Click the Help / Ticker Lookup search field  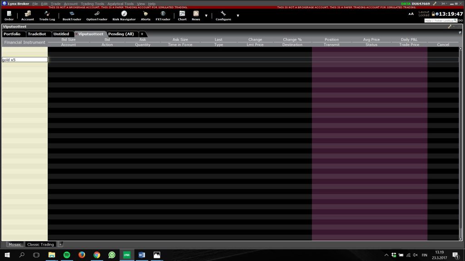pos(440,20)
